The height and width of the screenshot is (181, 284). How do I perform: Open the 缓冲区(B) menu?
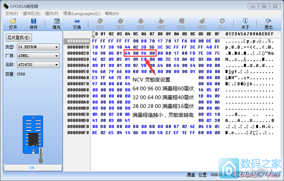coord(32,13)
